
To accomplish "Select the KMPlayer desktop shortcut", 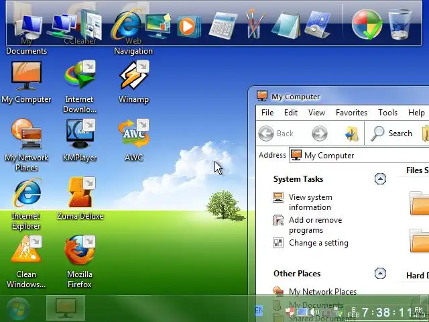I will (x=80, y=140).
